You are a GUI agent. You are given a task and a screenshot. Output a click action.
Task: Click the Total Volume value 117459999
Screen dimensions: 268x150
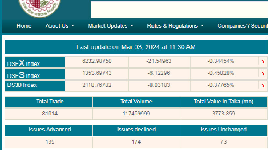click(136, 114)
